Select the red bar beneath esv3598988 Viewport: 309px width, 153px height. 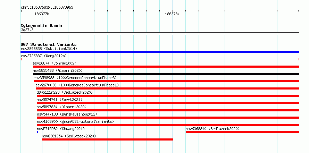coord(166,81)
